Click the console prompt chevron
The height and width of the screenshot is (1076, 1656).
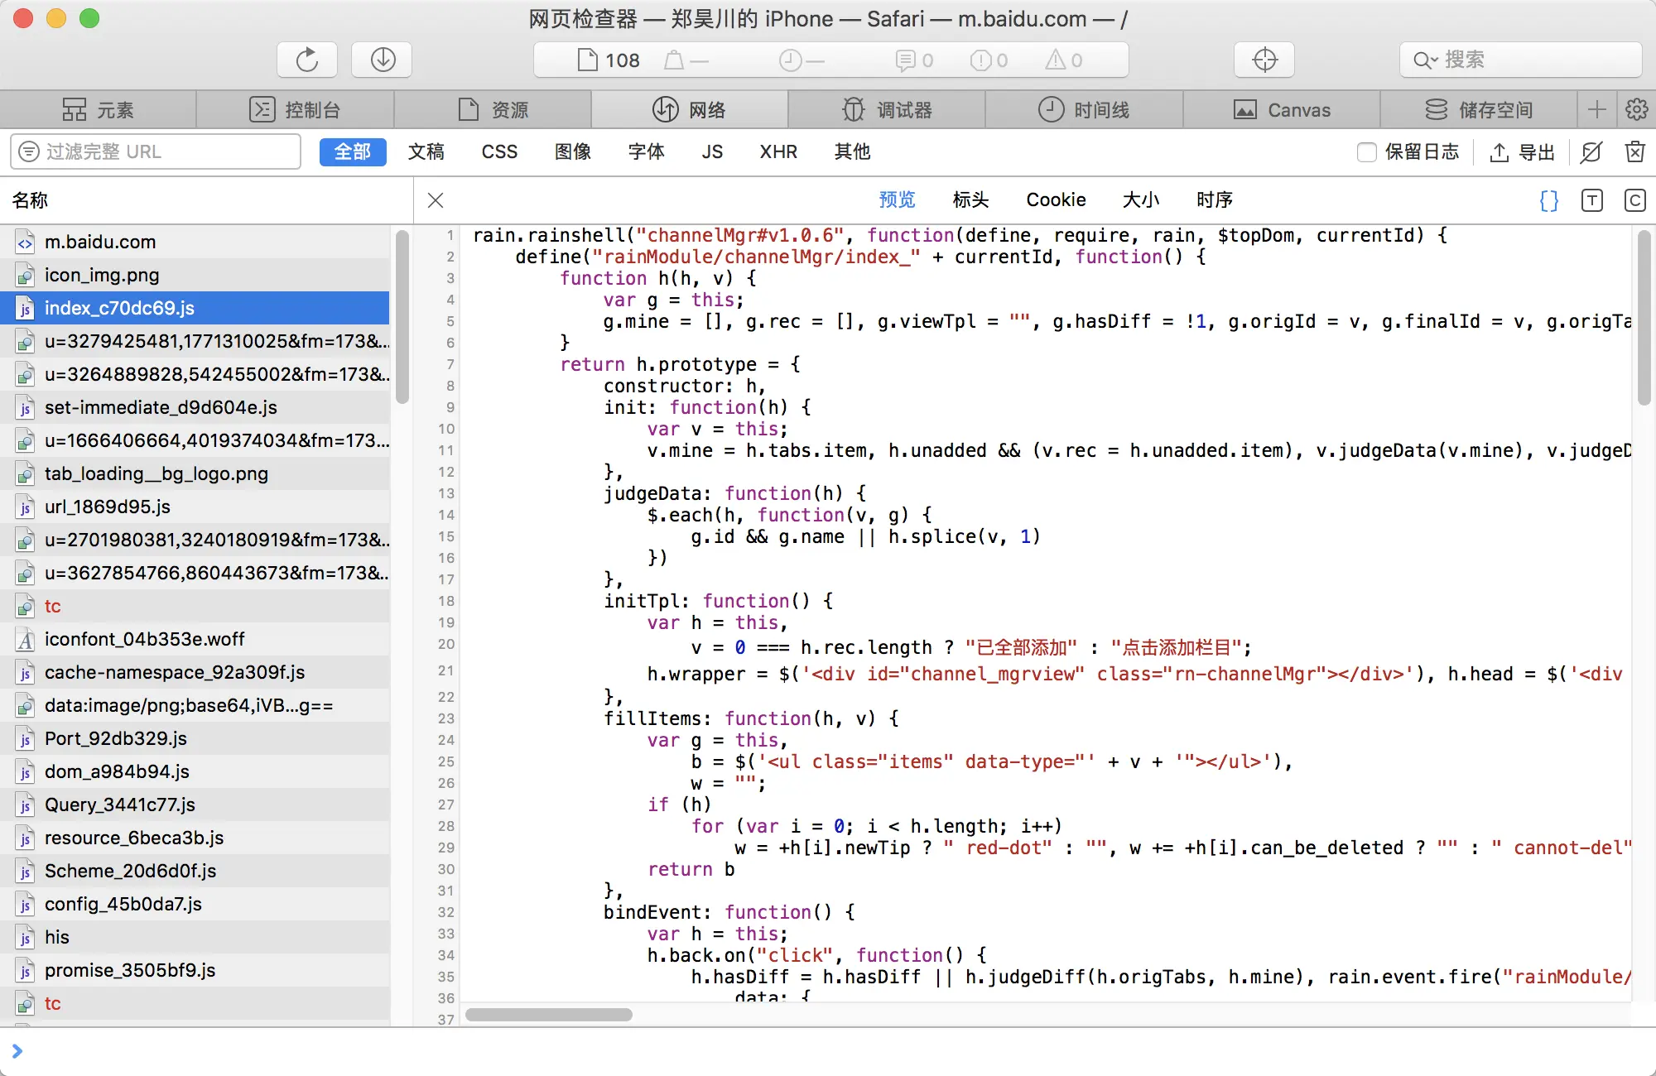tap(17, 1050)
